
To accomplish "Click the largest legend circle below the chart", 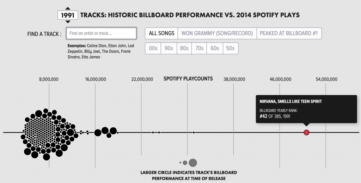I will [x=193, y=163].
